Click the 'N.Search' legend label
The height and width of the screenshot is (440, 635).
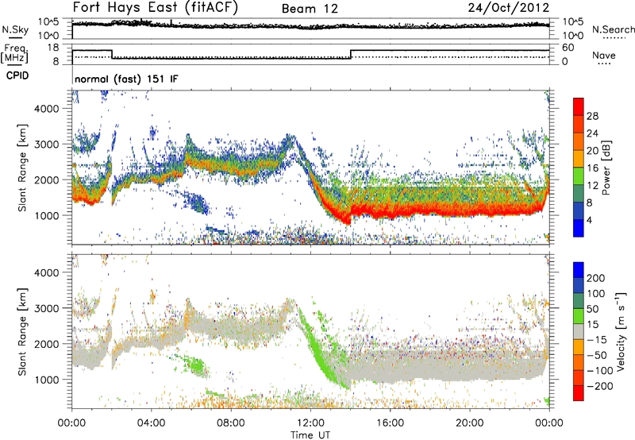613,29
